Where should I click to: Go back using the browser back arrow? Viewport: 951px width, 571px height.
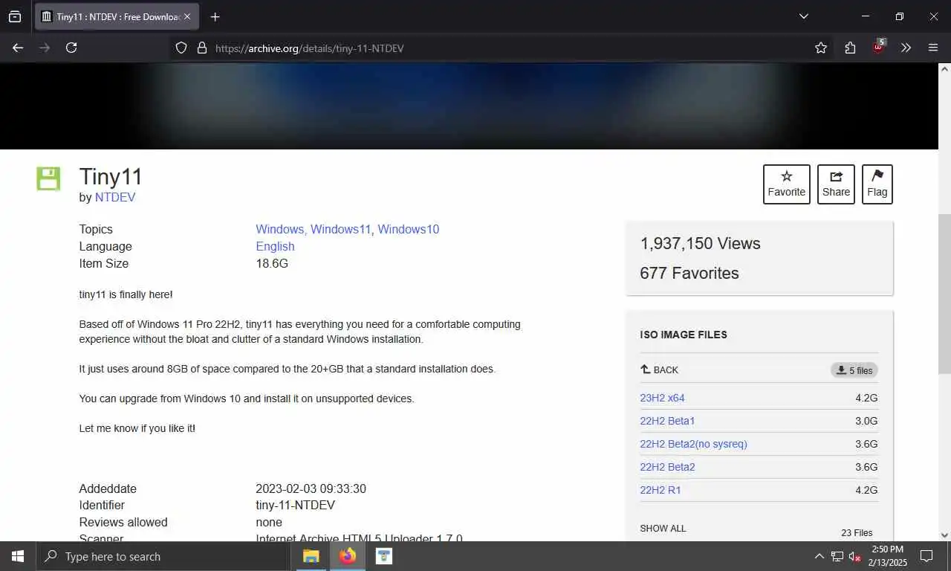[18, 48]
